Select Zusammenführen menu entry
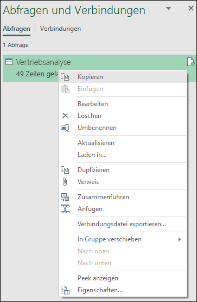This screenshot has width=197, height=302. (123, 197)
